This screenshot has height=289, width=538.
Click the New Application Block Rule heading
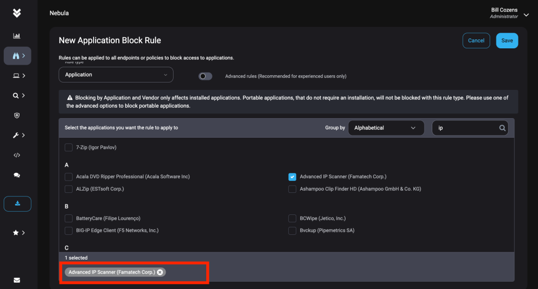click(110, 40)
